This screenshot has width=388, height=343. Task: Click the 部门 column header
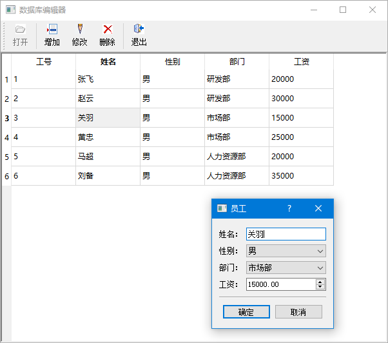(x=237, y=62)
